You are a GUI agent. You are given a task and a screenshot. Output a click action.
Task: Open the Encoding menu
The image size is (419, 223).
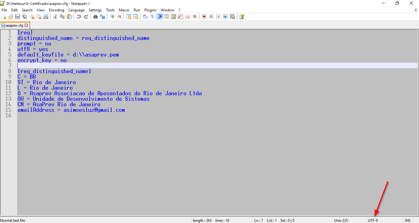57,10
